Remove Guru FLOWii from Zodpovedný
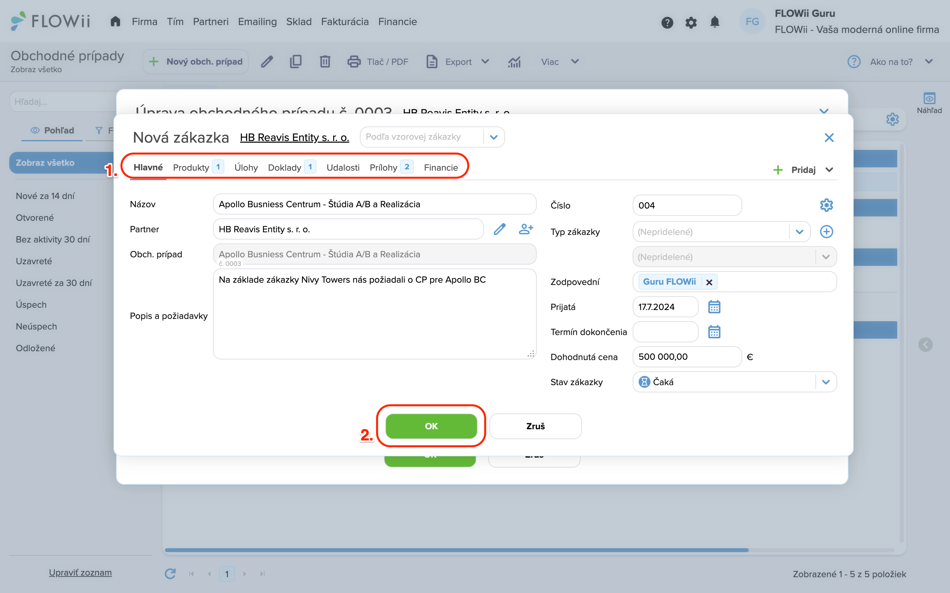The width and height of the screenshot is (950, 593). (709, 282)
